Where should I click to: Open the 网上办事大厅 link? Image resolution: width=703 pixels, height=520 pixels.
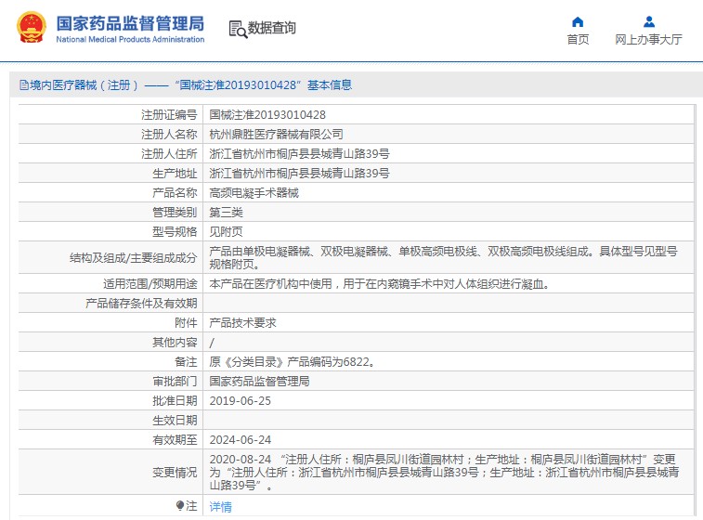648,39
